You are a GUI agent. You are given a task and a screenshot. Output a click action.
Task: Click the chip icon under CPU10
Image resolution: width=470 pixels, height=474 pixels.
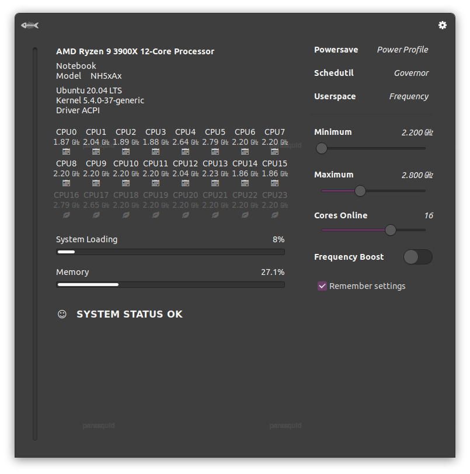coord(126,183)
